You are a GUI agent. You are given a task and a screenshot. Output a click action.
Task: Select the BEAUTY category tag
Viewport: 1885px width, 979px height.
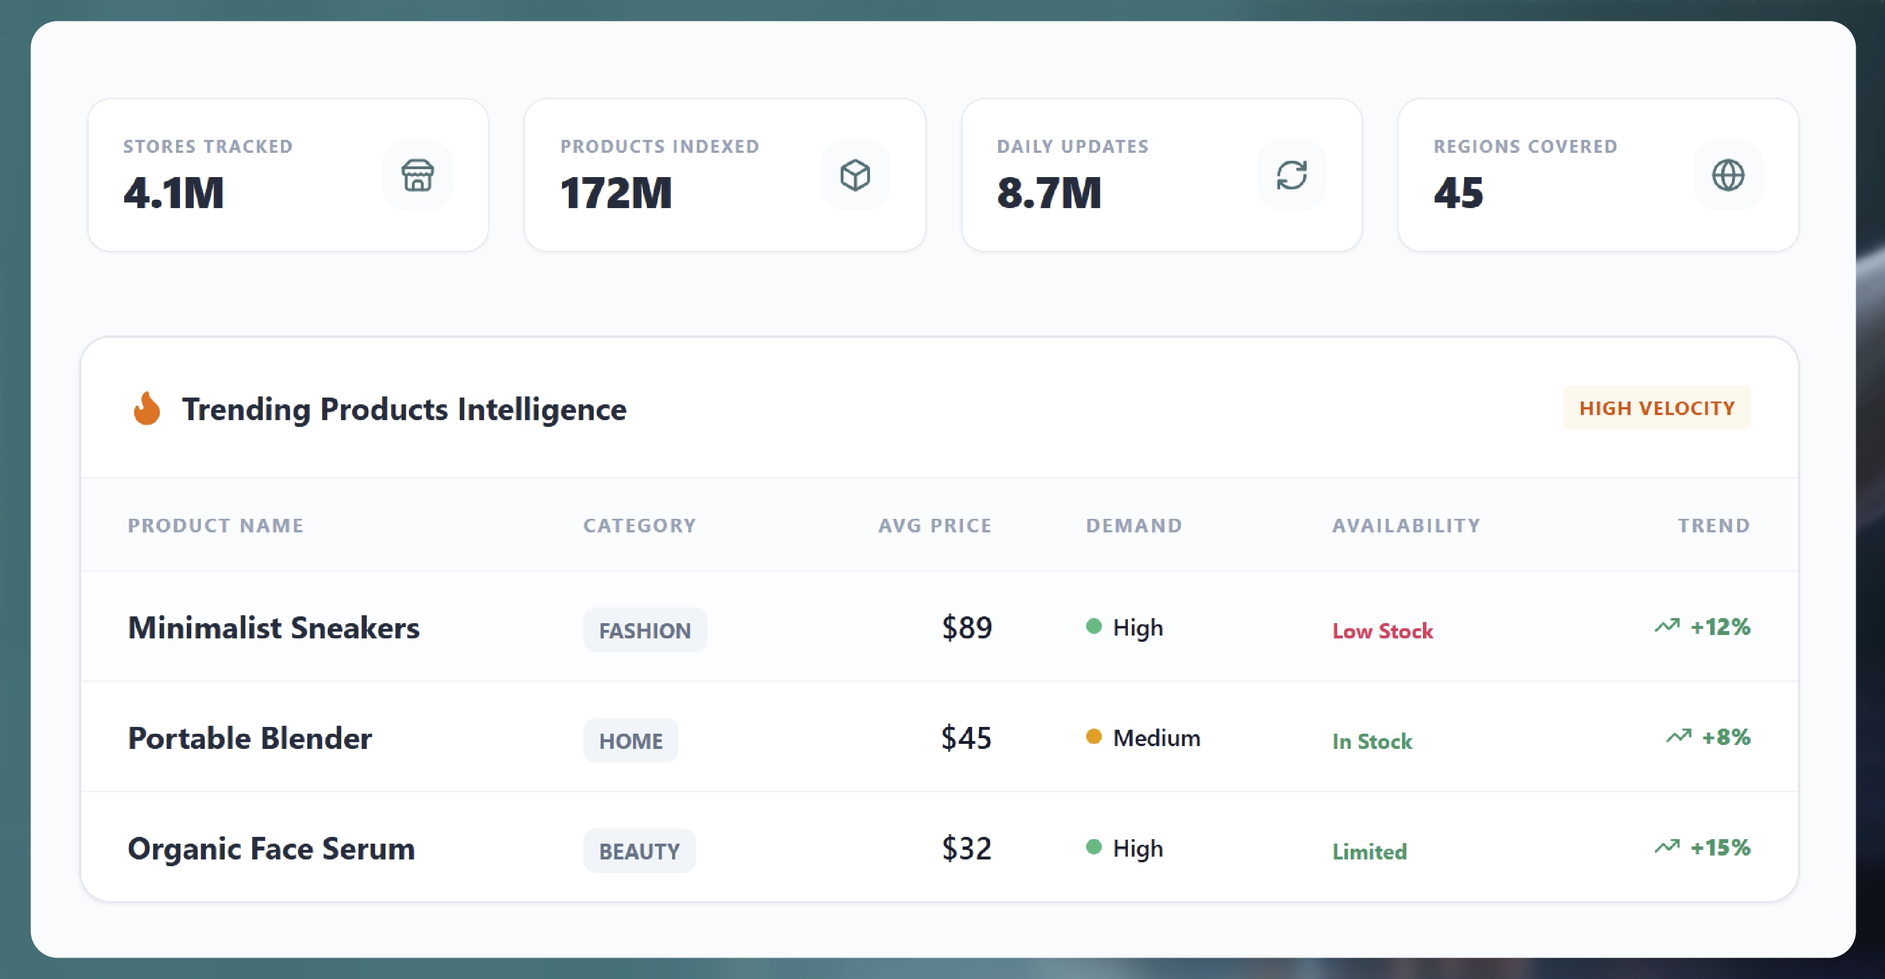tap(639, 850)
